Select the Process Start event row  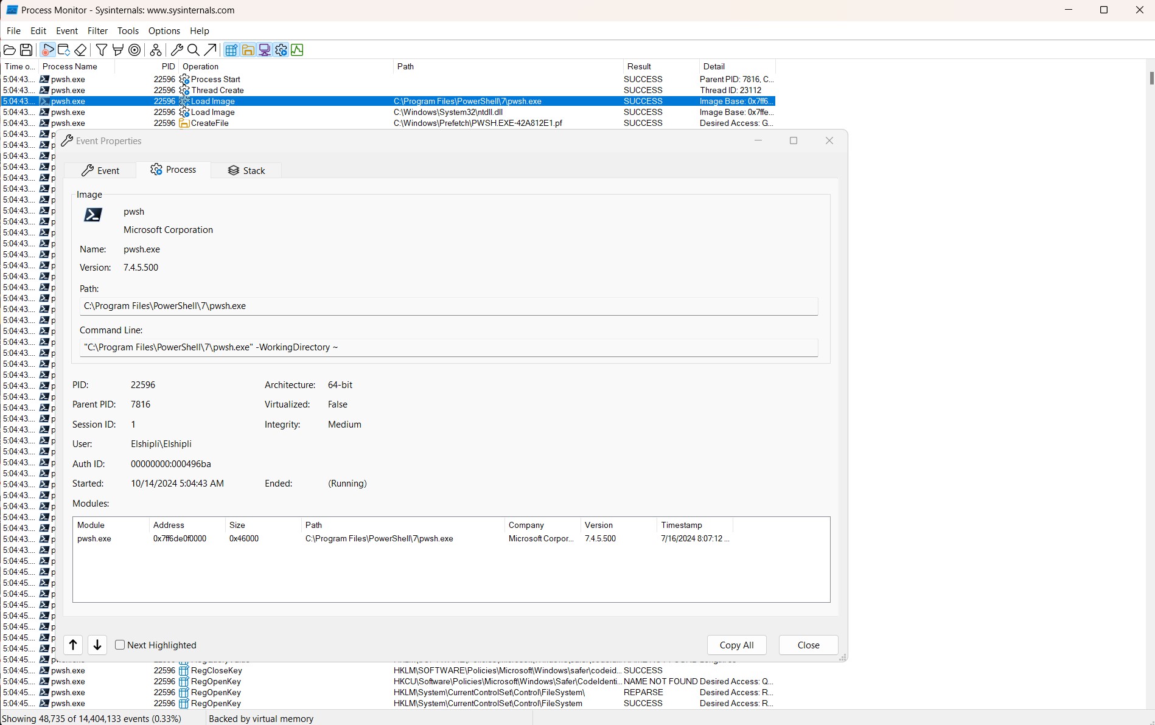tap(388, 79)
